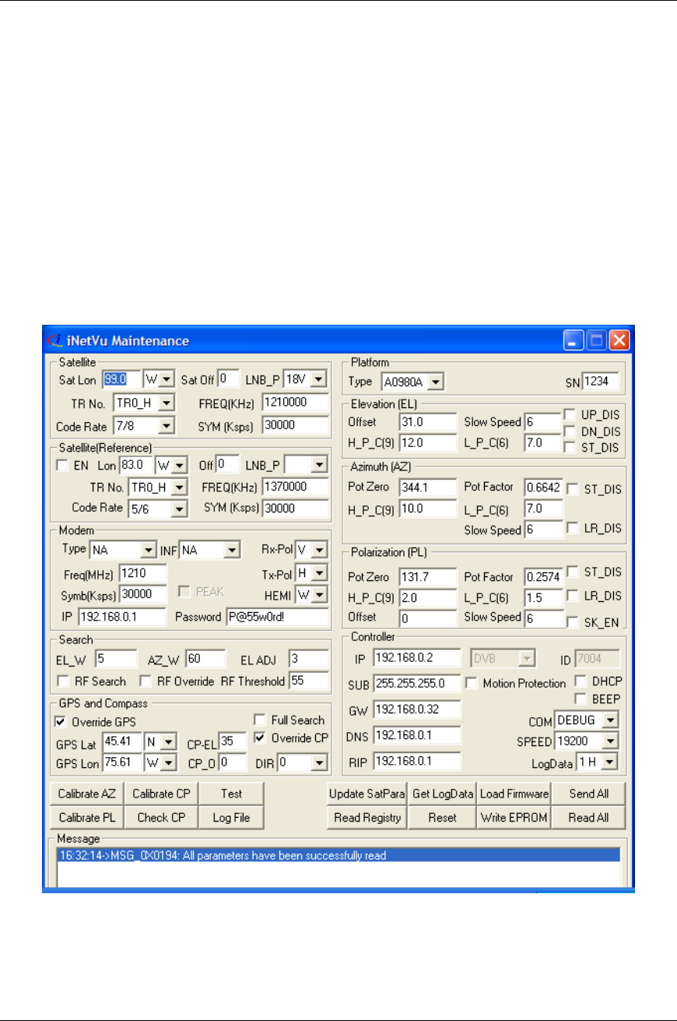Toggle the BEEP checkbox
This screenshot has height=1021, width=677.
coord(580,699)
